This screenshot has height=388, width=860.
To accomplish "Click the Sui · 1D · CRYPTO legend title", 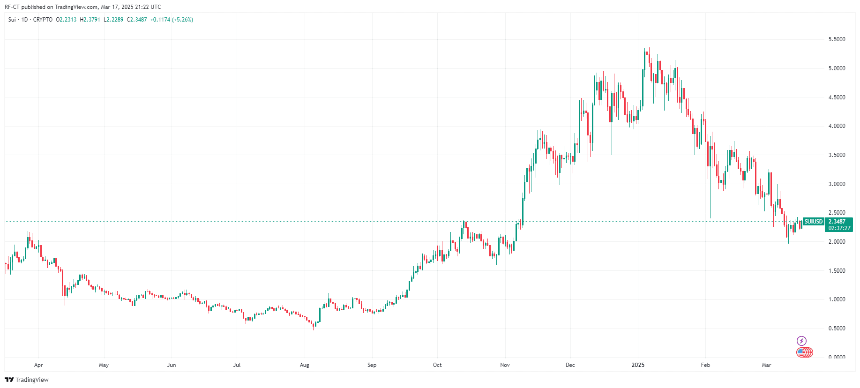I will click(x=30, y=20).
